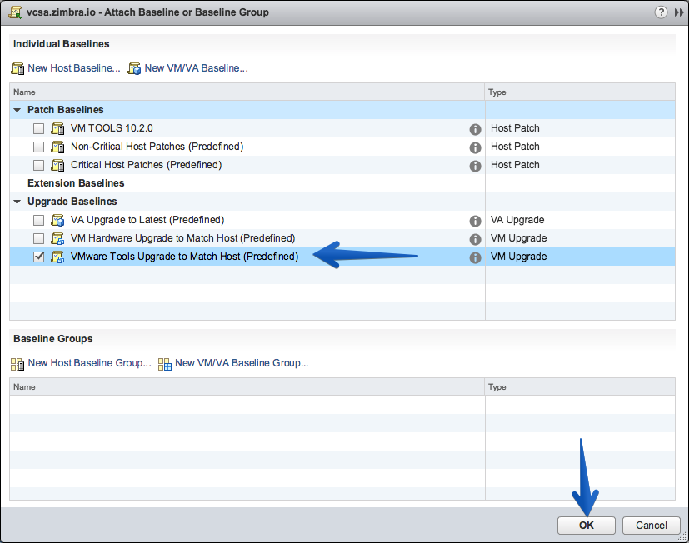This screenshot has width=689, height=543.
Task: Open New VM/VA Baseline... link
Action: click(x=197, y=68)
